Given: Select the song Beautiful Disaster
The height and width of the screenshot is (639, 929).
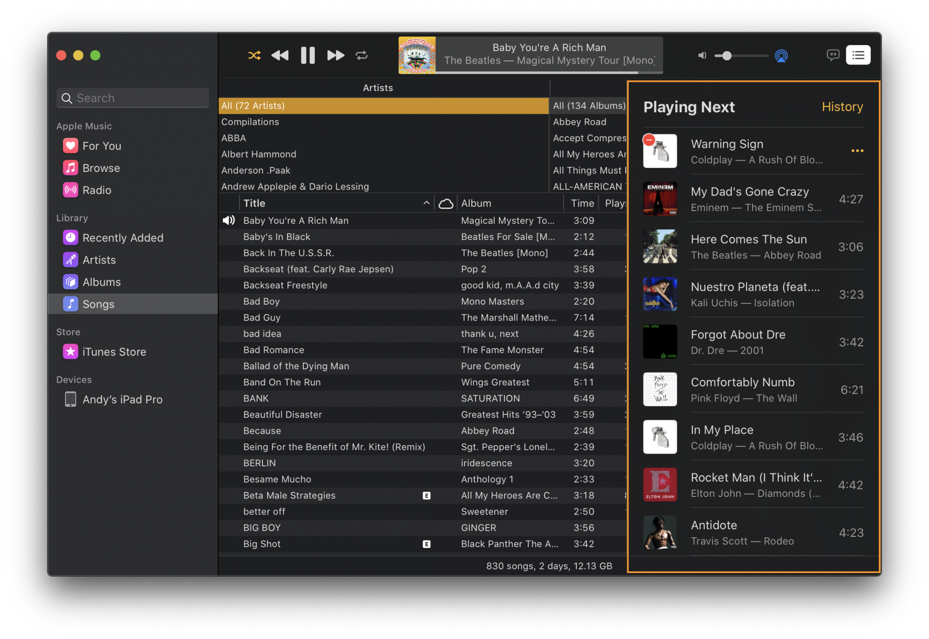Looking at the screenshot, I should click(423, 415).
